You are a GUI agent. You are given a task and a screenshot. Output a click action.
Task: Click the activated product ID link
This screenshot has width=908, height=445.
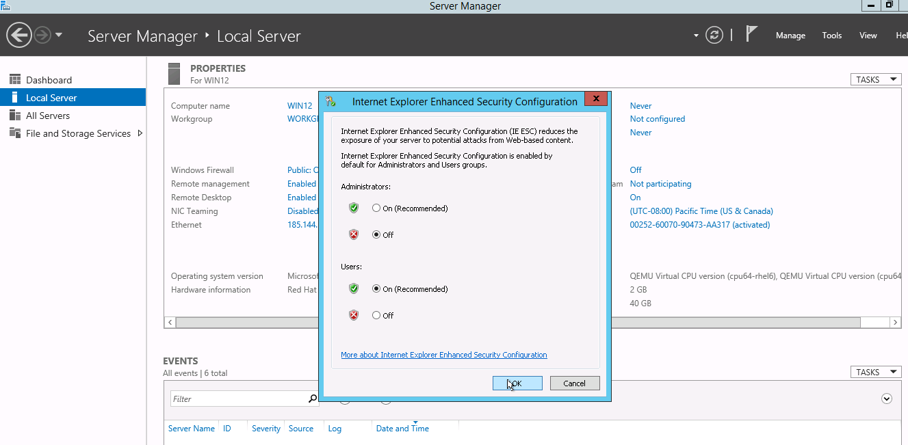[700, 225]
